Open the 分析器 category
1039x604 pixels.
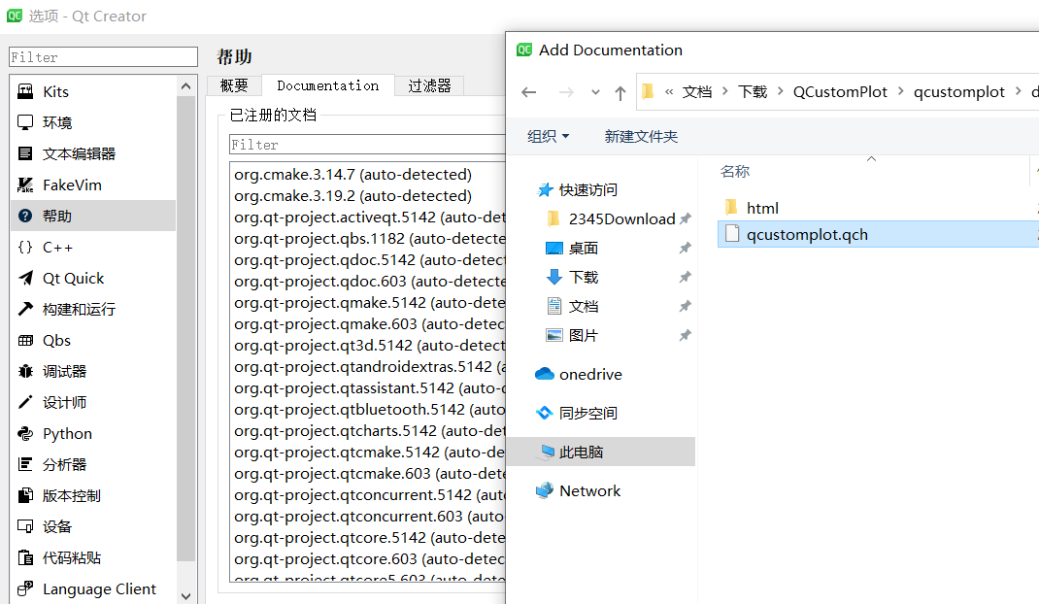coord(93,465)
